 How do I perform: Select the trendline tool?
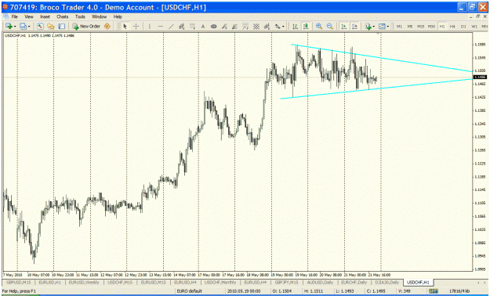tap(171, 26)
